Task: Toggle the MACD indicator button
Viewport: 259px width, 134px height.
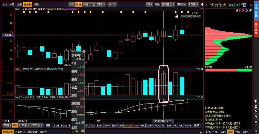Action: [128, 125]
